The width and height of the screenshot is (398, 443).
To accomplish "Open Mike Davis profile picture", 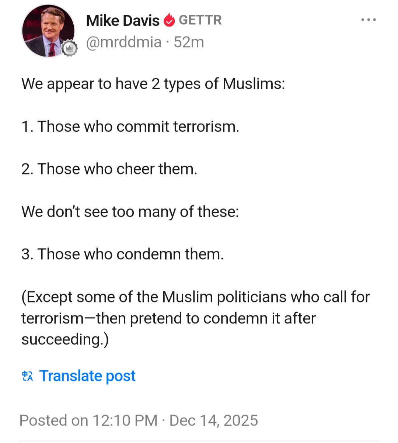I will 48,31.
